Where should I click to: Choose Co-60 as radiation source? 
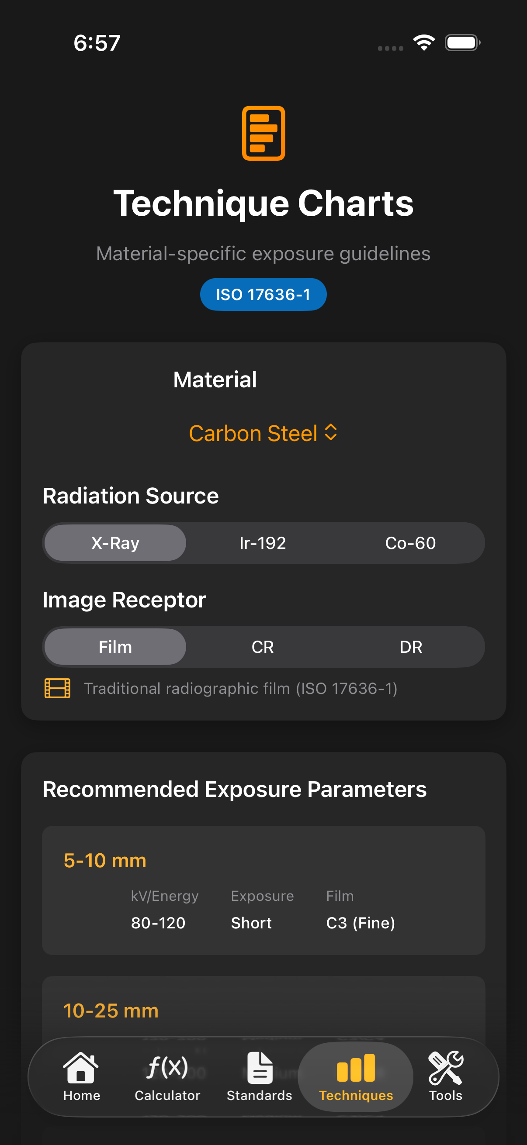[410, 543]
